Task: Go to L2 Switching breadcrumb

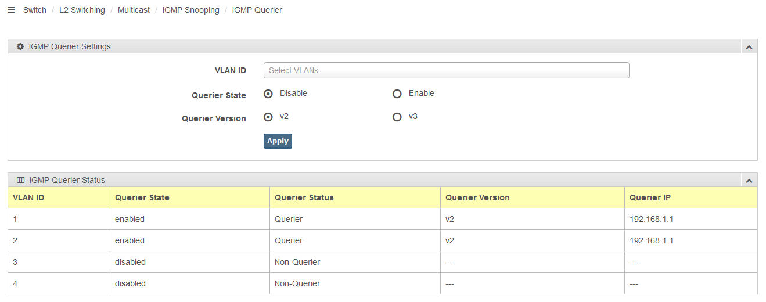Action: (x=82, y=10)
